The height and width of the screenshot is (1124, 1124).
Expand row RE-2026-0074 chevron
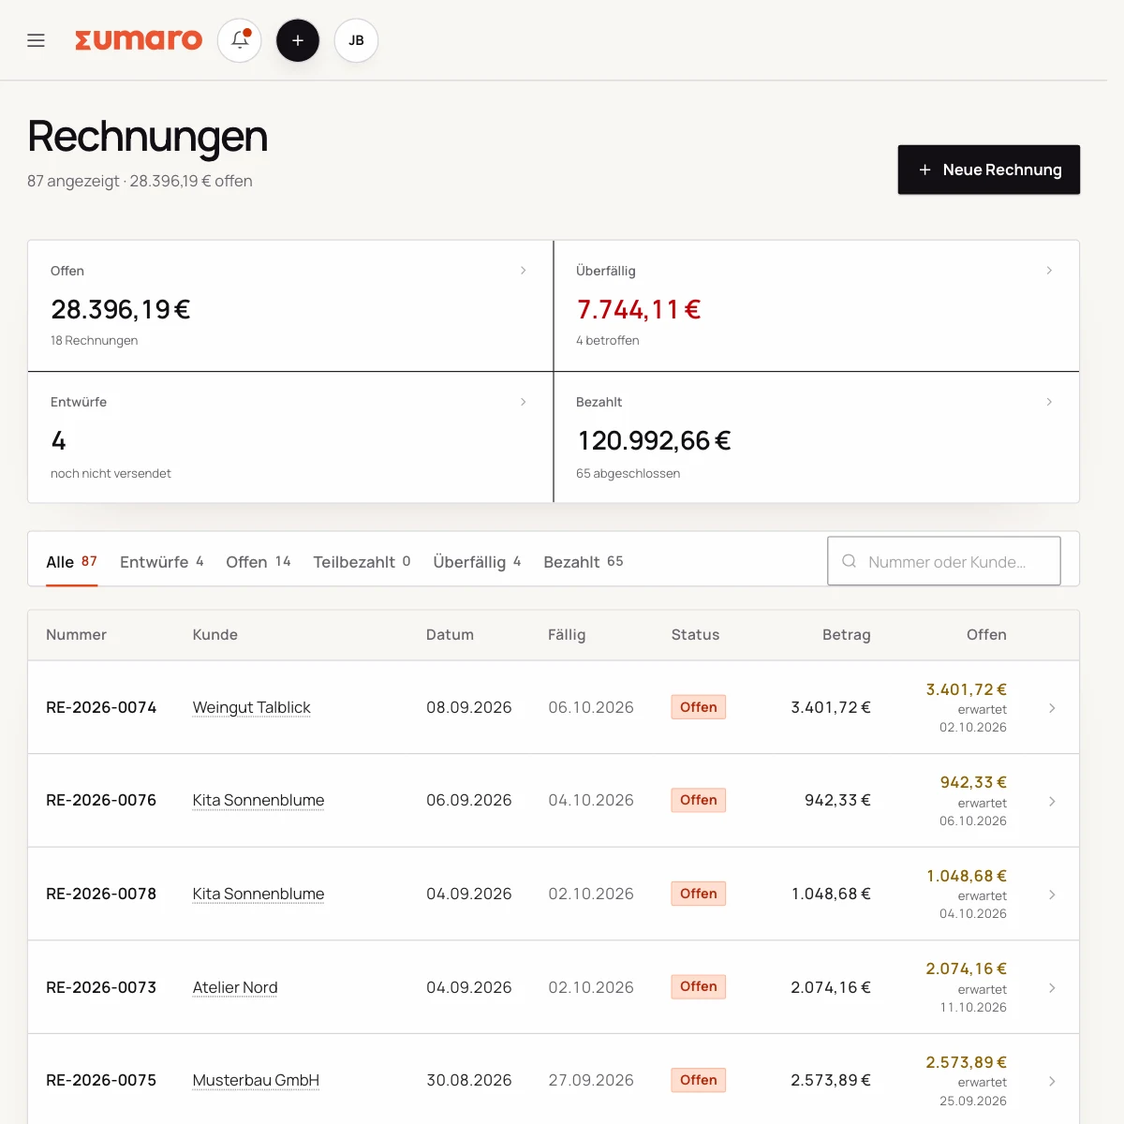[x=1052, y=708]
